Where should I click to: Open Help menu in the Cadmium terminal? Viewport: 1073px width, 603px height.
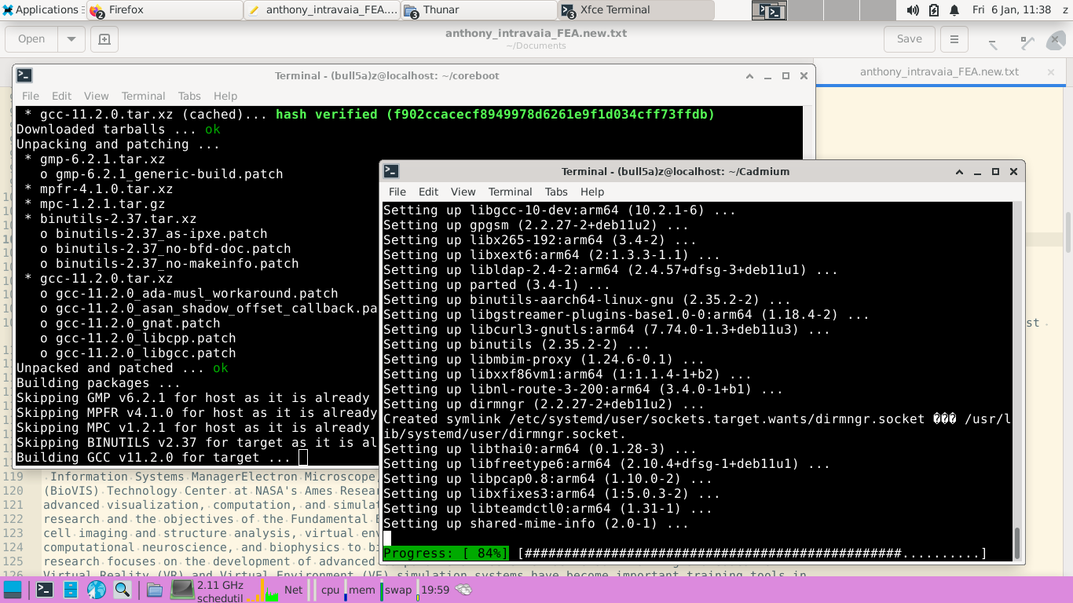tap(592, 192)
